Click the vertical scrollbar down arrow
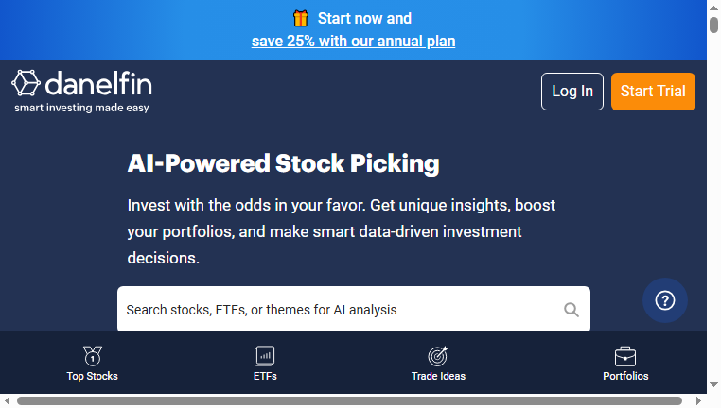 713,384
